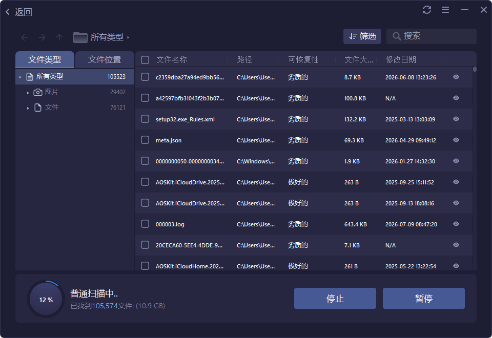Viewport: 492px width, 338px height.
Task: Check the 0000000050-0000000034 file checkbox
Action: coord(145,161)
